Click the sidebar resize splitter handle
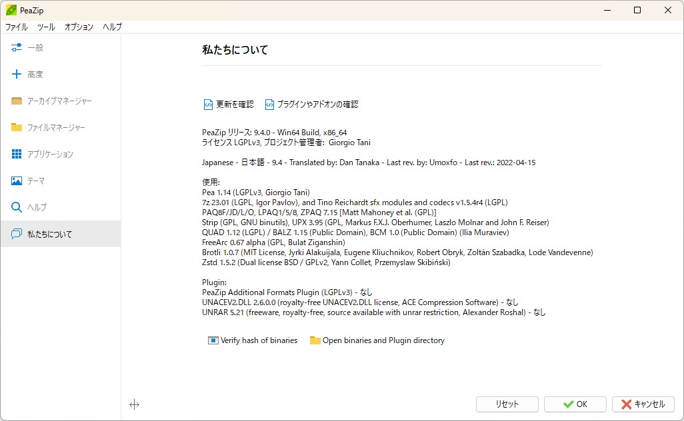 click(135, 404)
